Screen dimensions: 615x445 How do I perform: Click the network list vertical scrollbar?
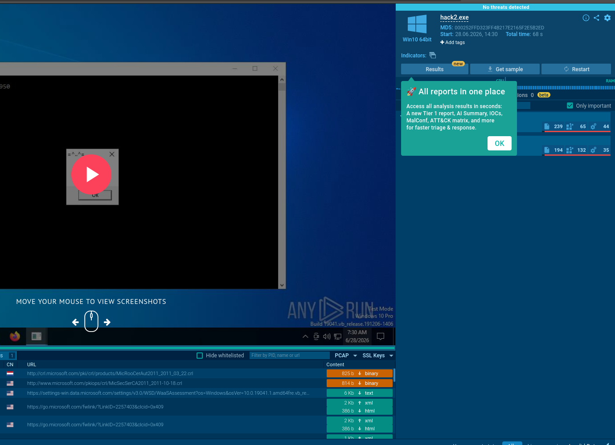394,375
